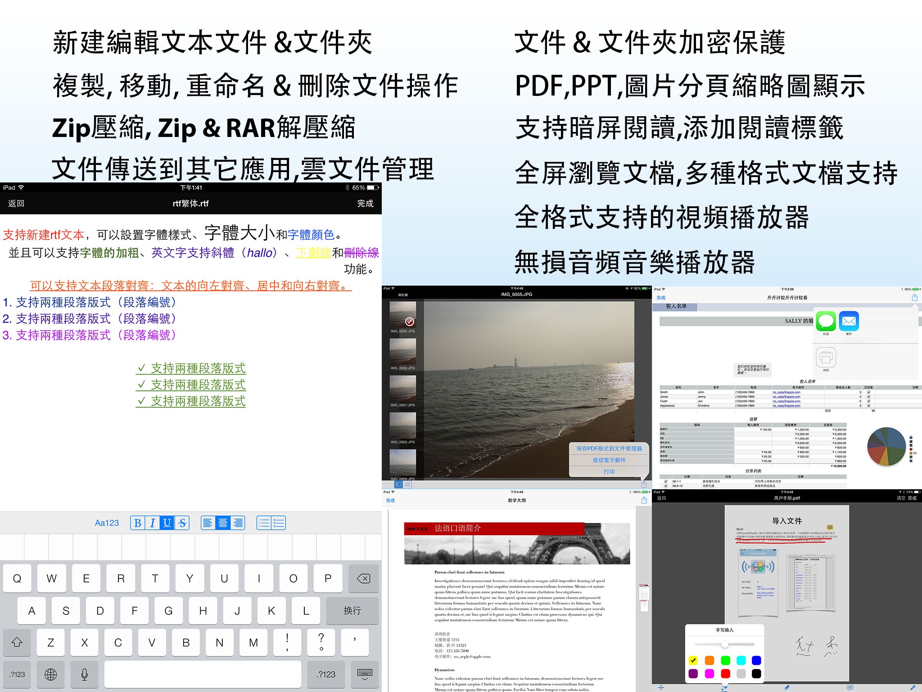
Task: Choose 發送電子郵件 from share popup
Action: click(609, 460)
